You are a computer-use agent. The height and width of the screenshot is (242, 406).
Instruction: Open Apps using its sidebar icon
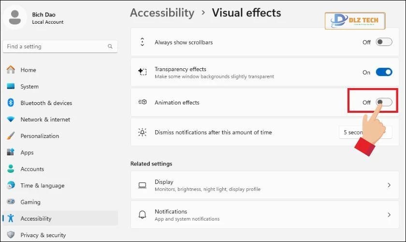[x=11, y=152]
